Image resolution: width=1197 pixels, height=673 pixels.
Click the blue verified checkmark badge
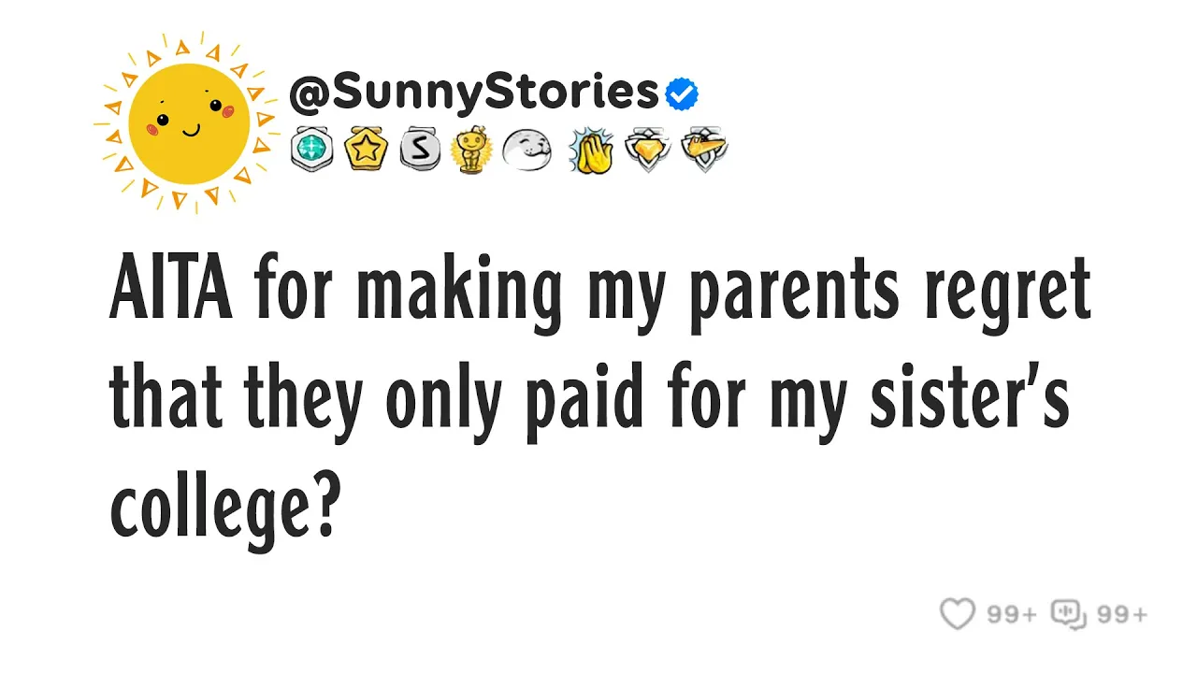pyautogui.click(x=682, y=93)
